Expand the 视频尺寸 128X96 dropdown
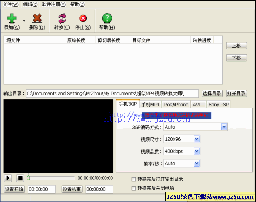 coord(197,139)
